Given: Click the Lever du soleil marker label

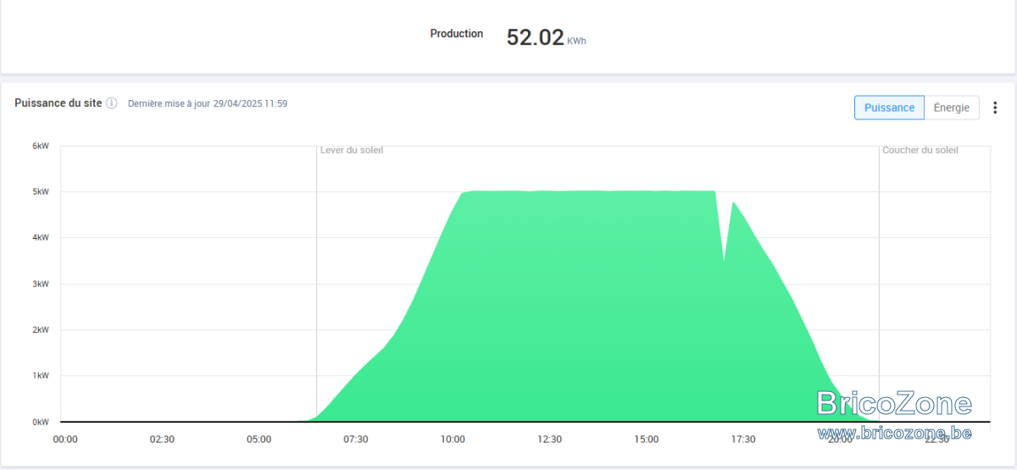Looking at the screenshot, I should tap(352, 150).
